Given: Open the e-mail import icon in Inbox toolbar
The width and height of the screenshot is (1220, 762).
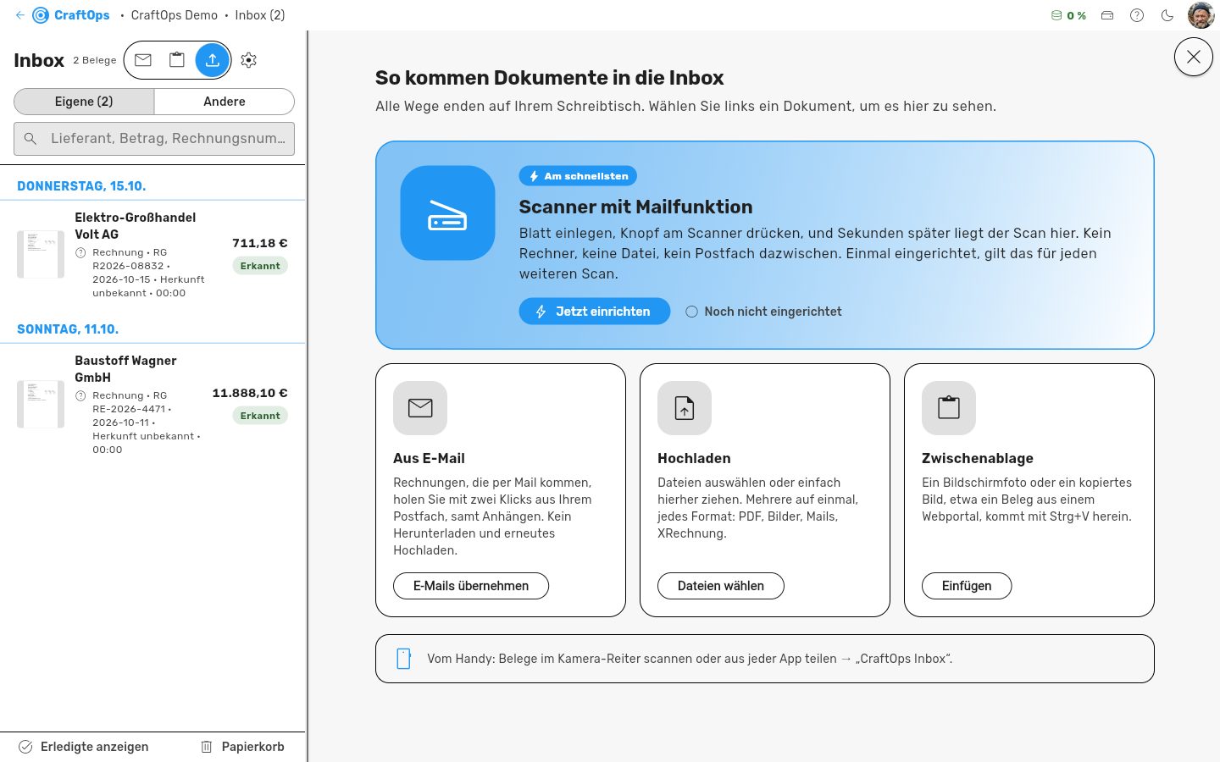Looking at the screenshot, I should pyautogui.click(x=143, y=60).
